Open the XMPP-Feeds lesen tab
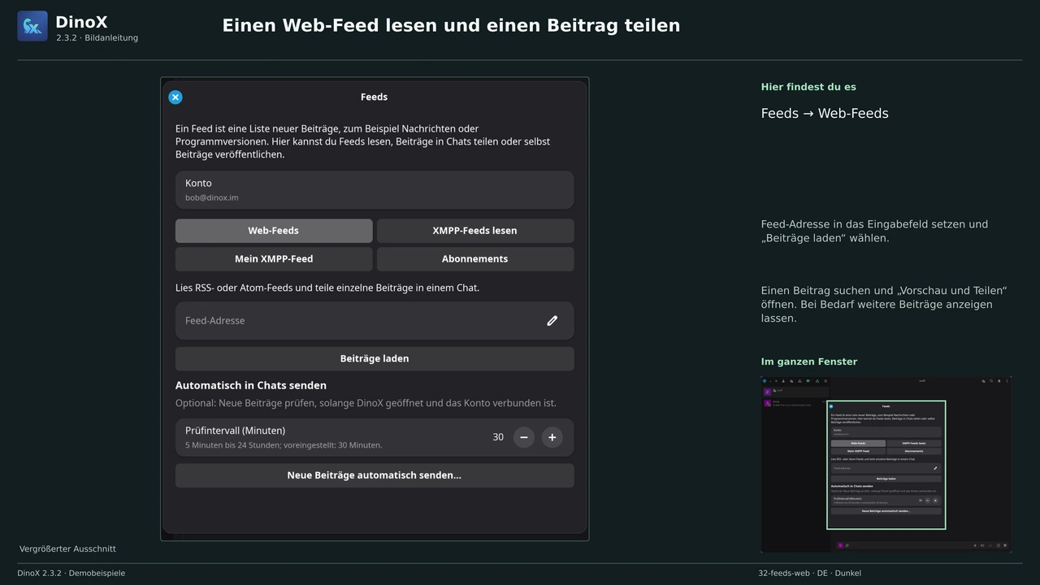The height and width of the screenshot is (585, 1040). pos(475,231)
